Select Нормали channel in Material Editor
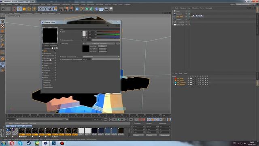Screen dimensions: 259x146 pyautogui.click(x=47, y=70)
